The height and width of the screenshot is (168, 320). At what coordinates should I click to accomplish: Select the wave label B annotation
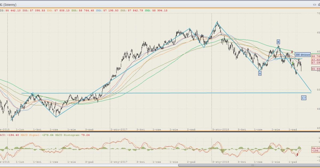tap(278, 42)
